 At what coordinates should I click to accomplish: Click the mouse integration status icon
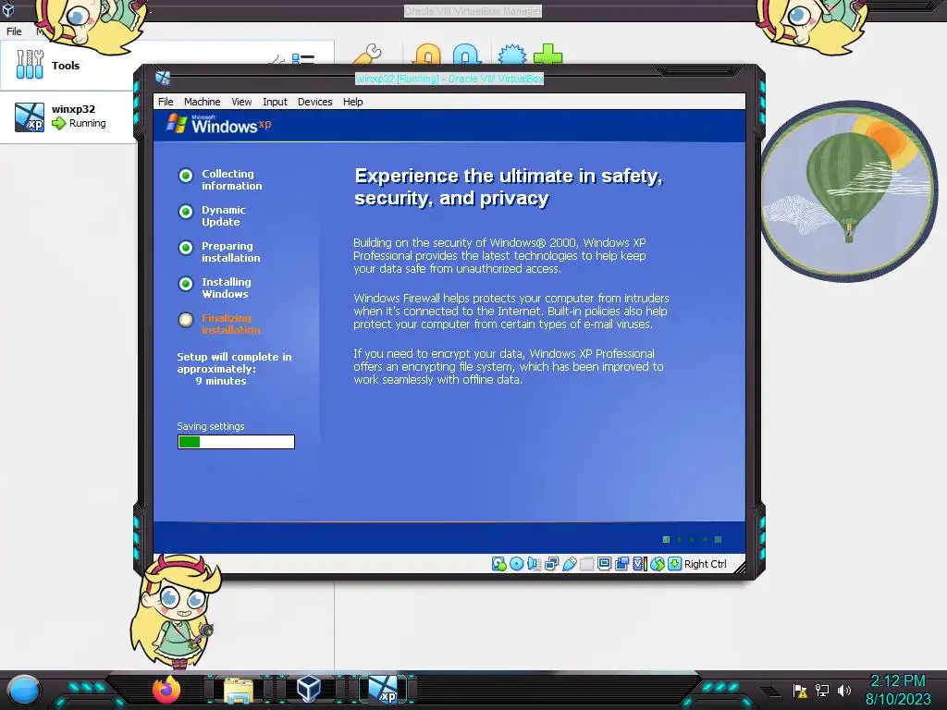point(658,564)
